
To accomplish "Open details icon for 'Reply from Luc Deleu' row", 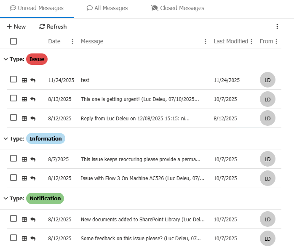I will pos(24,118).
